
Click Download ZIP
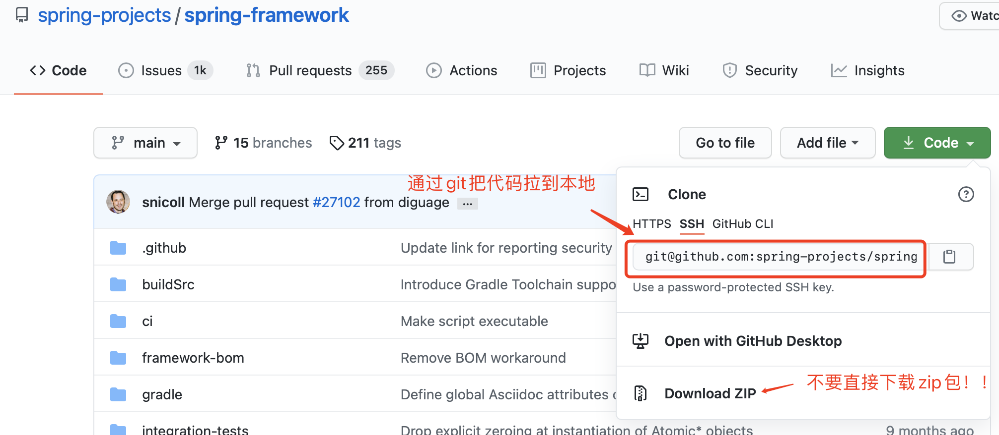point(710,393)
